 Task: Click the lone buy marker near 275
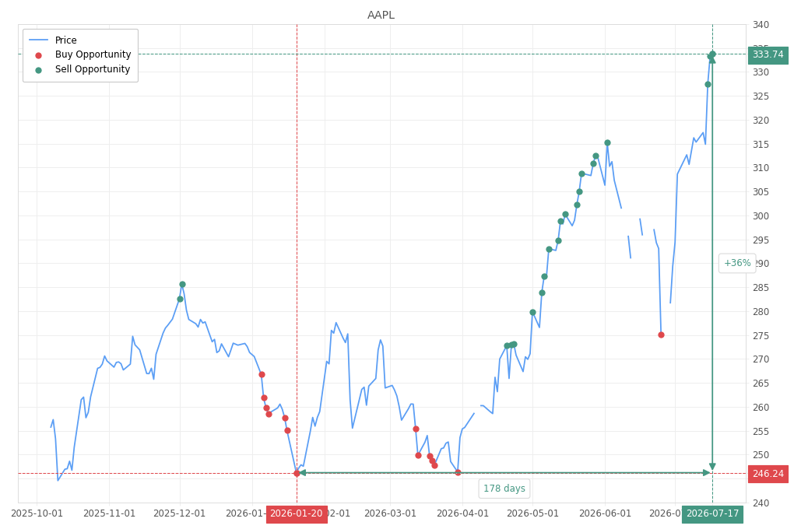[661, 335]
